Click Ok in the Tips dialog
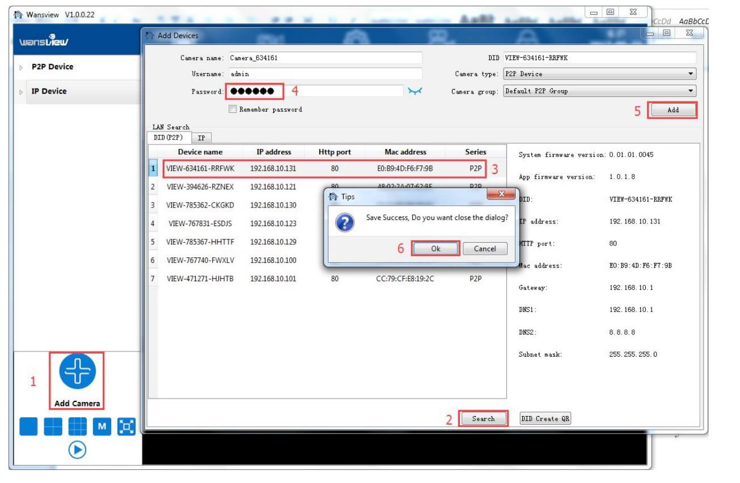Image resolution: width=740 pixels, height=483 pixels. pyautogui.click(x=435, y=248)
